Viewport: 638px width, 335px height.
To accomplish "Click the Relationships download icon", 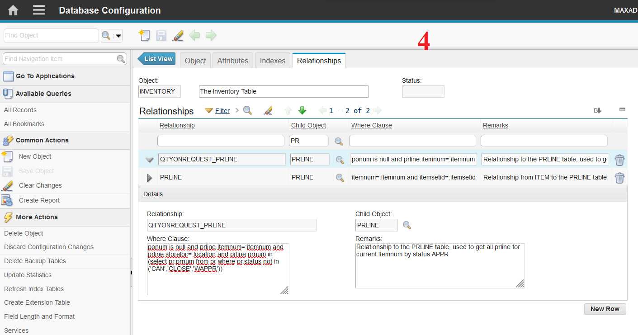I will 598,110.
